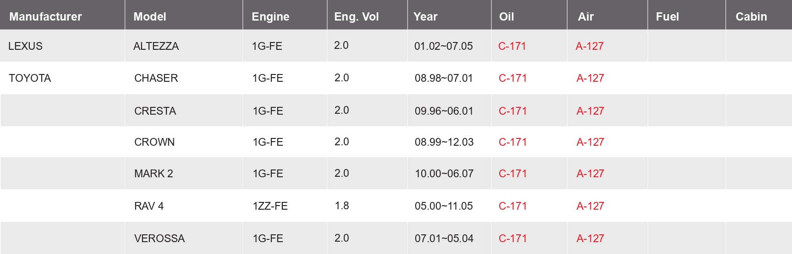Click the RAV 4 model cell
Image resolution: width=792 pixels, height=254 pixels.
149,206
